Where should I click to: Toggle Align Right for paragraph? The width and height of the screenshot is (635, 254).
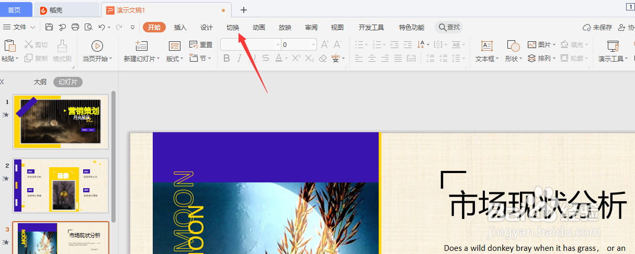(385, 59)
